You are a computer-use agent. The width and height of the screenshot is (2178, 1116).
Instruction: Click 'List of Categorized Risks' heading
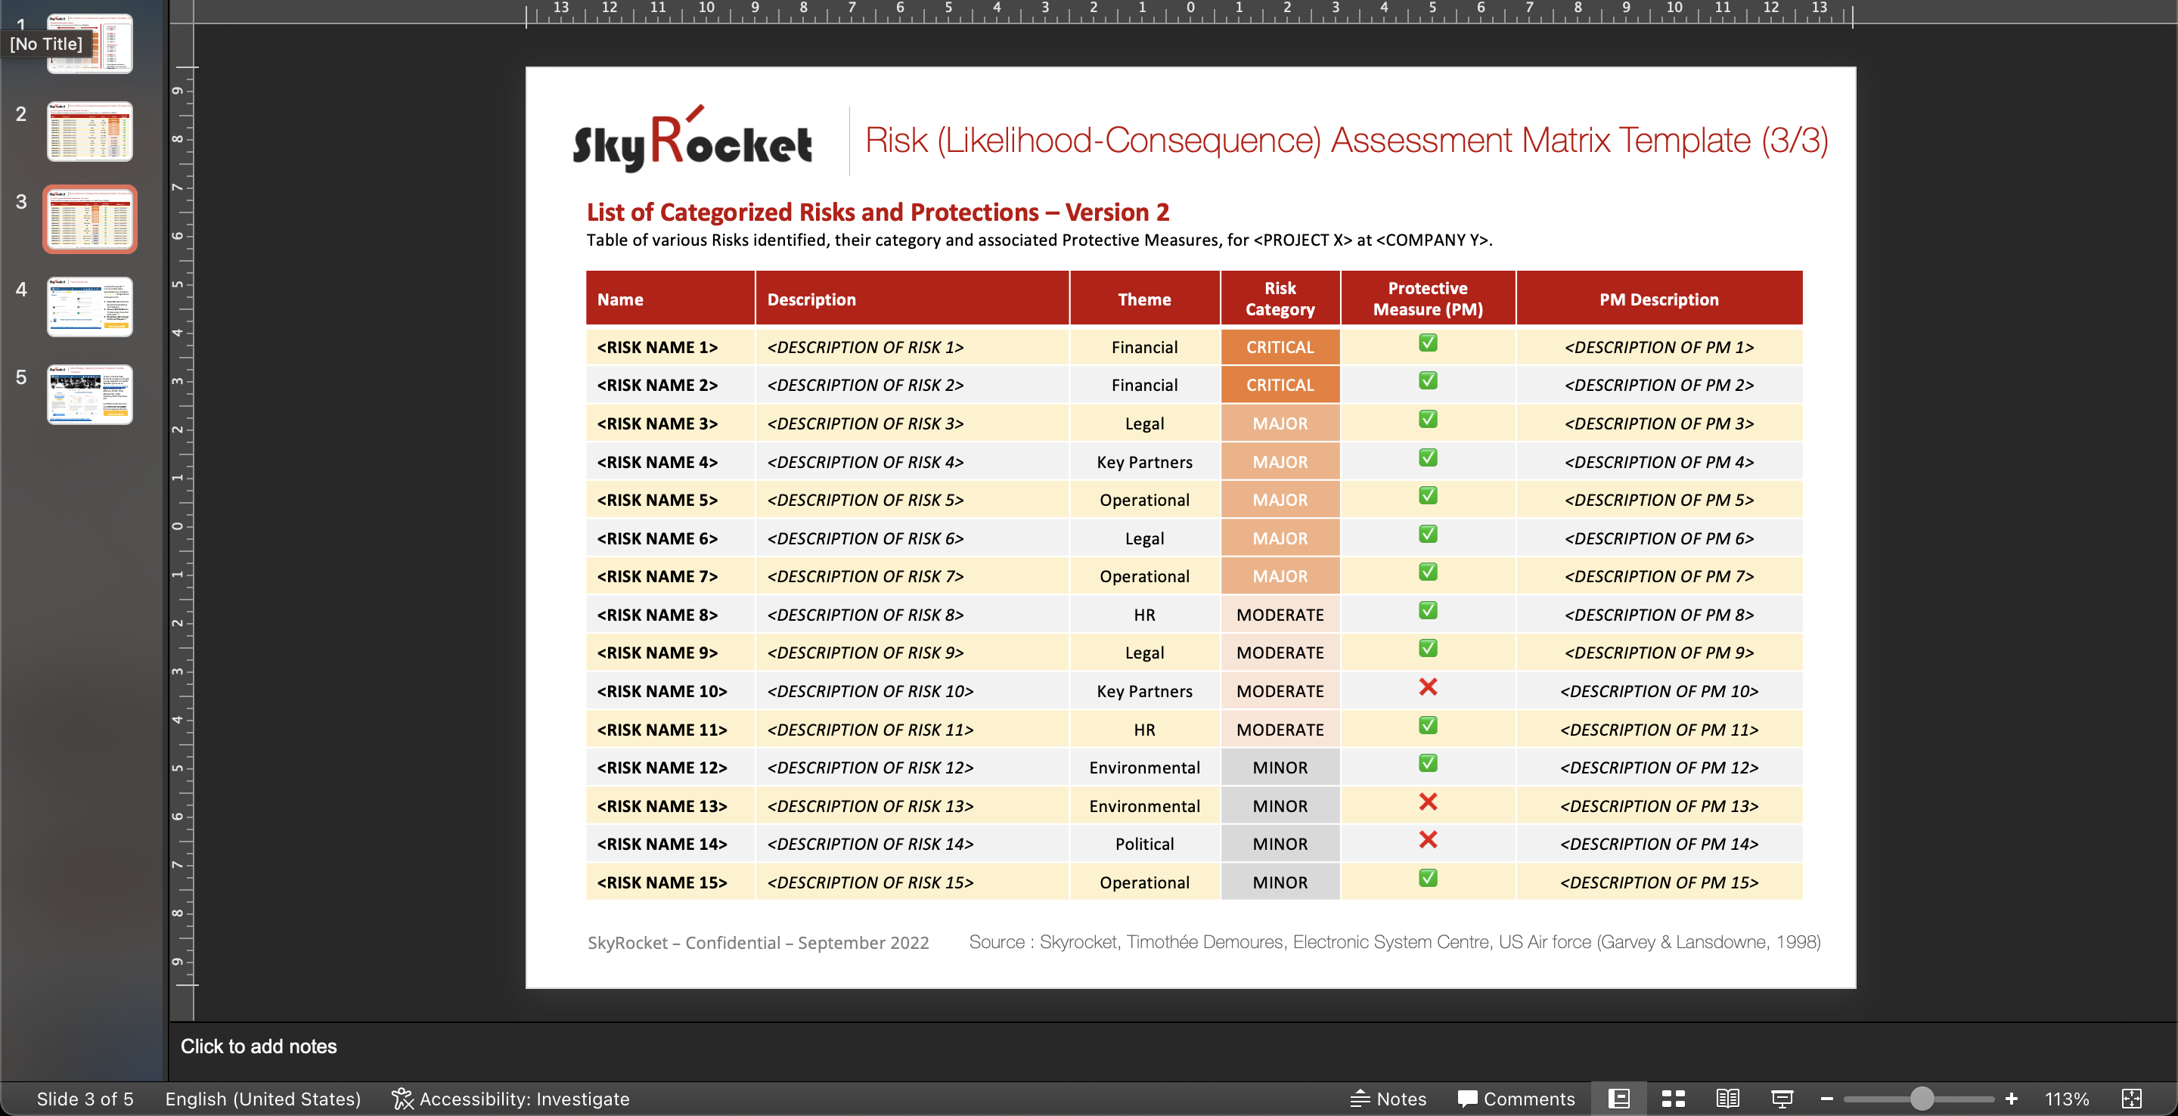(877, 212)
